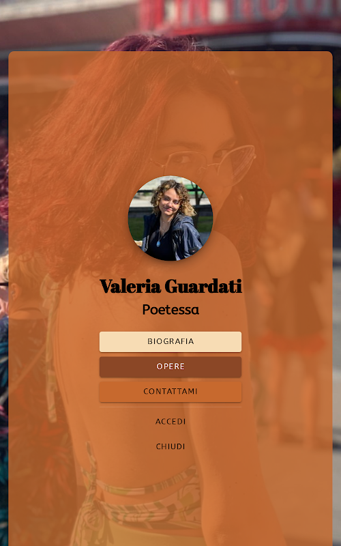Viewport: 341px width, 546px height.
Task: Sign in using the Accedi entry
Action: 170,421
